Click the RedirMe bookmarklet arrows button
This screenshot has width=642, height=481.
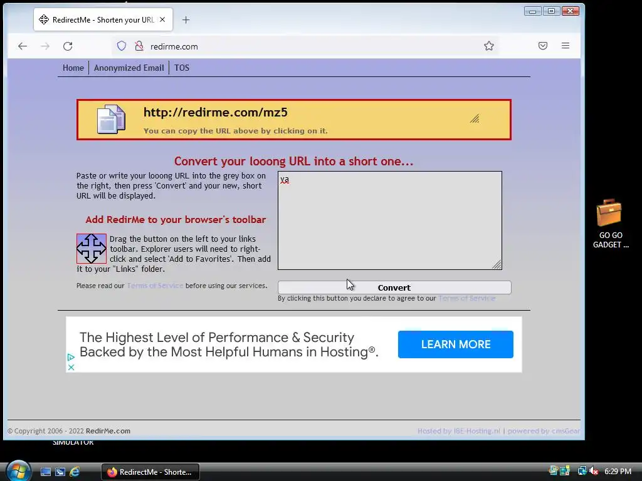[x=92, y=248]
